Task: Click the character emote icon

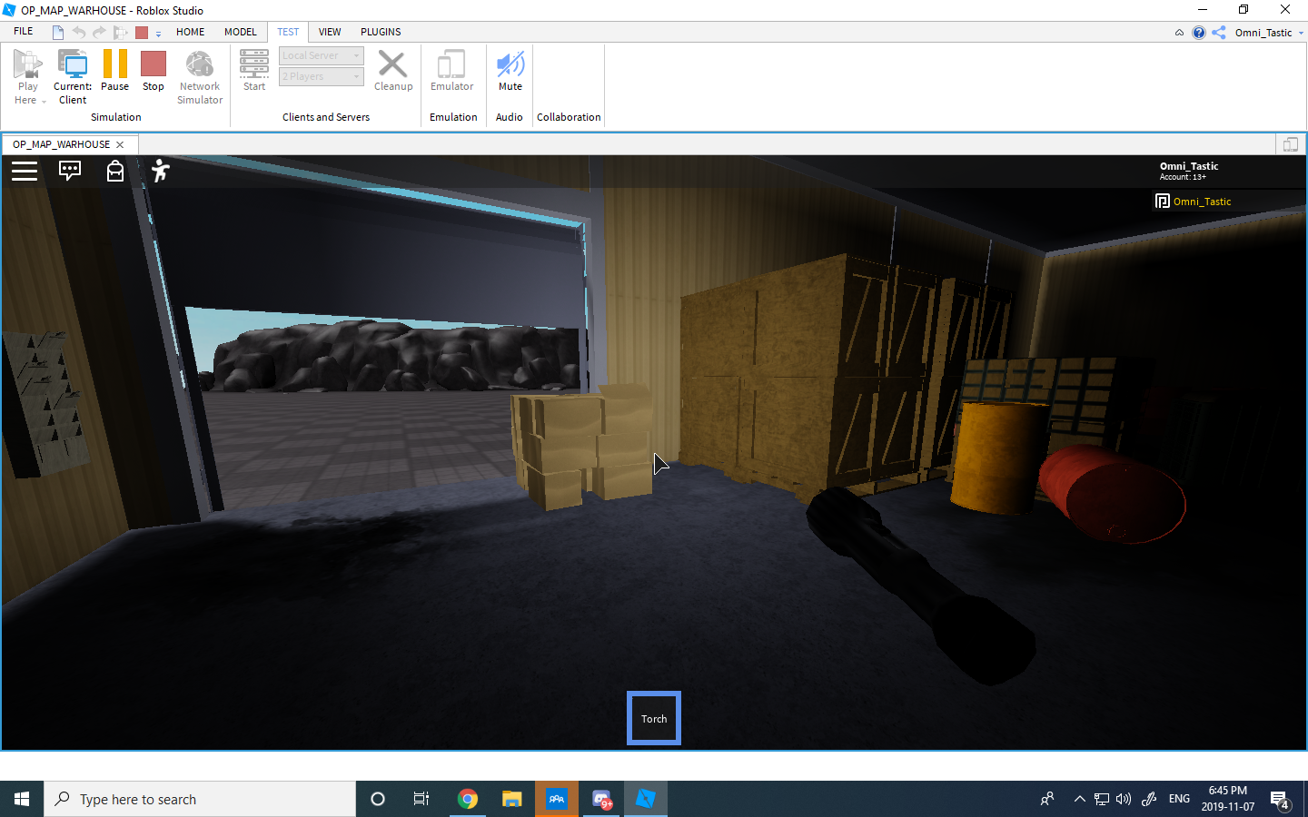Action: (160, 171)
